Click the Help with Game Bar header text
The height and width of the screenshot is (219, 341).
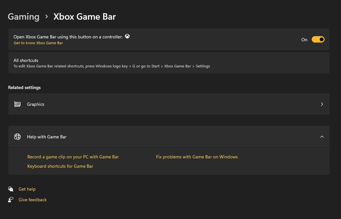pos(47,137)
